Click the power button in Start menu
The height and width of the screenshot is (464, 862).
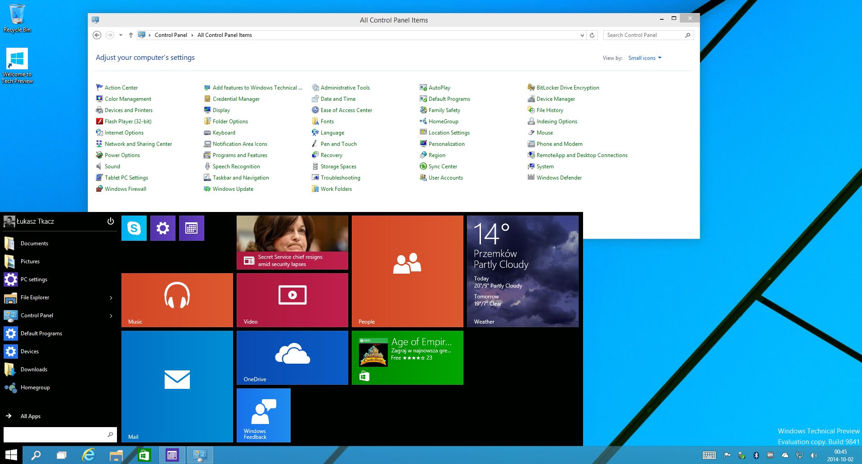pos(111,221)
